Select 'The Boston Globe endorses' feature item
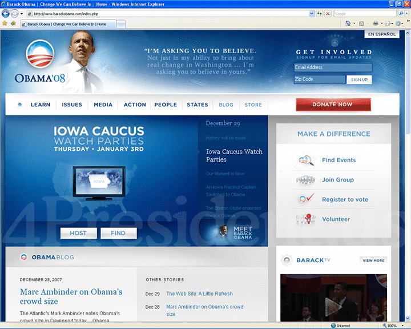Image resolution: width=411 pixels, height=329 pixels. point(233,212)
